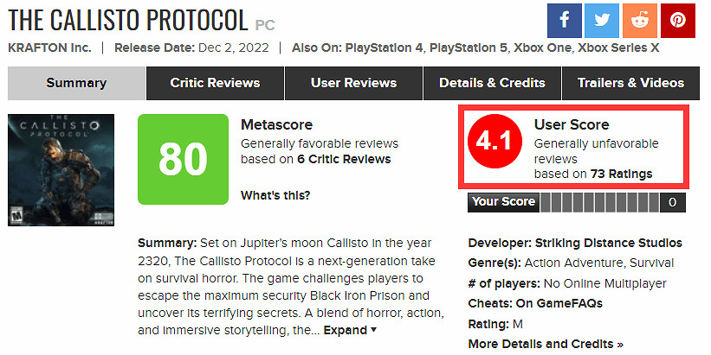Select the Summary tab
The image size is (711, 355).
tap(76, 83)
